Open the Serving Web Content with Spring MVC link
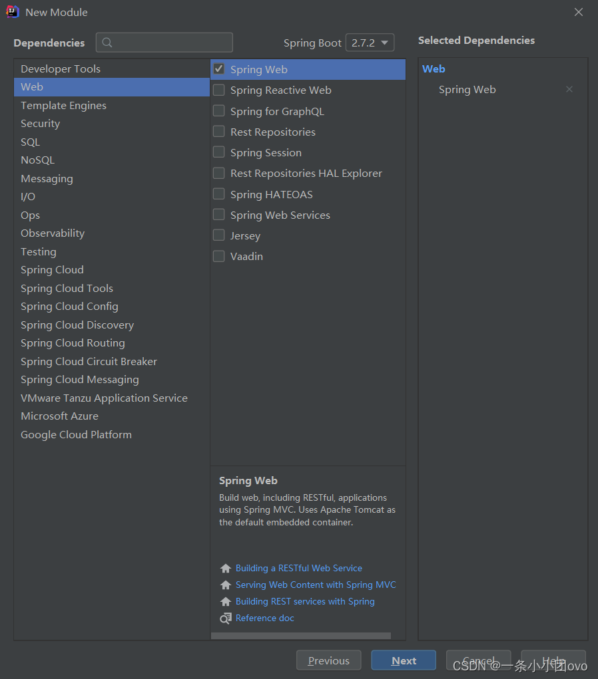Screen dimensions: 598x679 click(x=316, y=585)
